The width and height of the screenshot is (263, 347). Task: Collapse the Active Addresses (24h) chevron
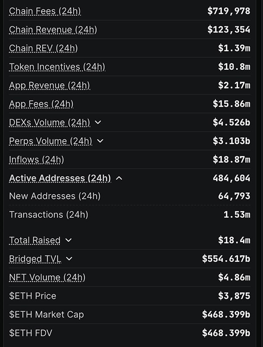coord(119,178)
